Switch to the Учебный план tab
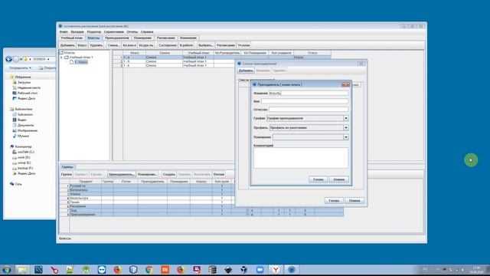The width and height of the screenshot is (490, 276). [71, 38]
